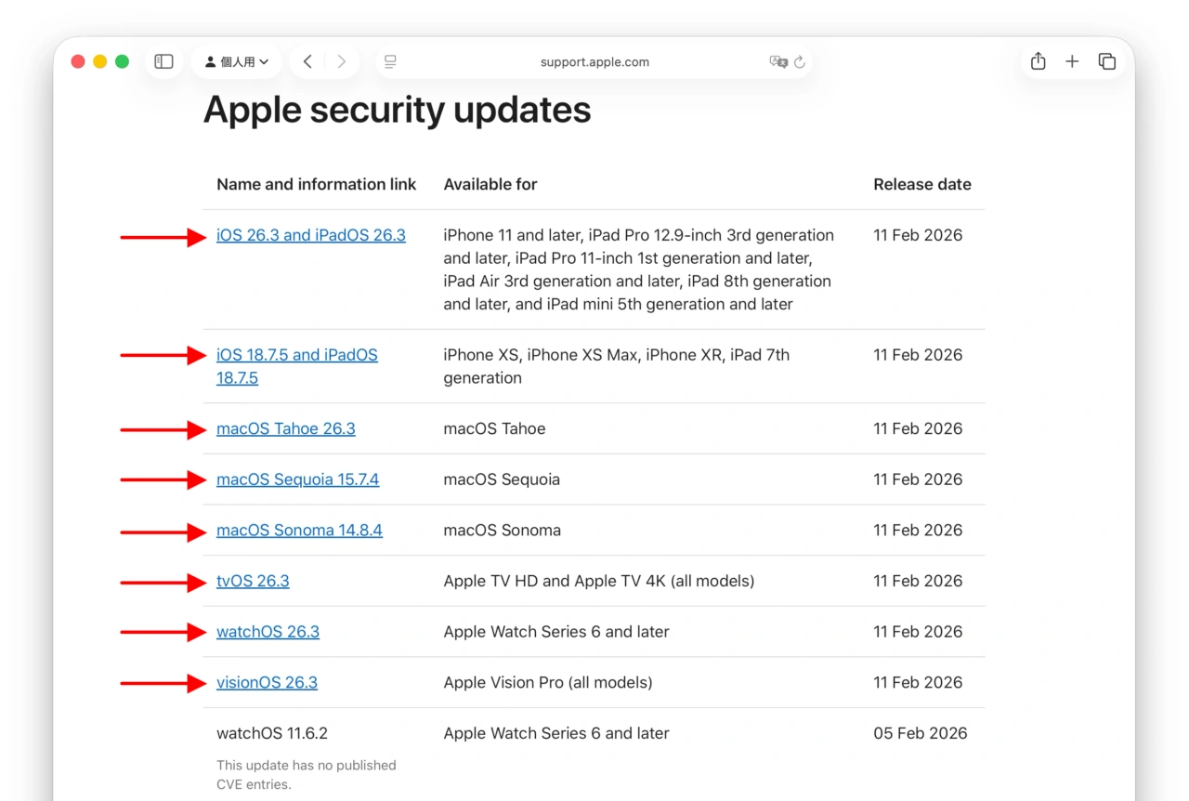Go forward to the next page

342,62
